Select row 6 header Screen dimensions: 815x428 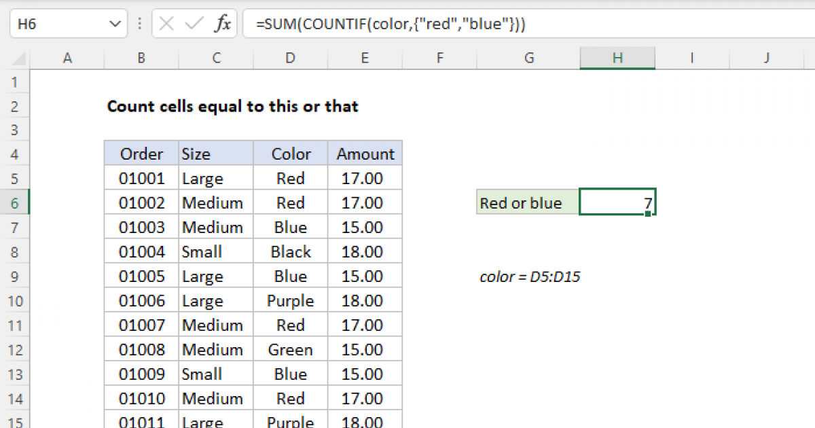[15, 203]
